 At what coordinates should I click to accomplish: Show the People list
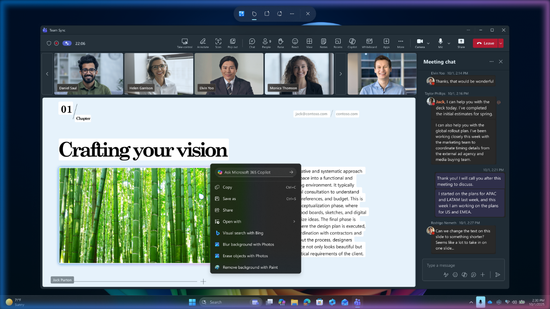click(266, 43)
